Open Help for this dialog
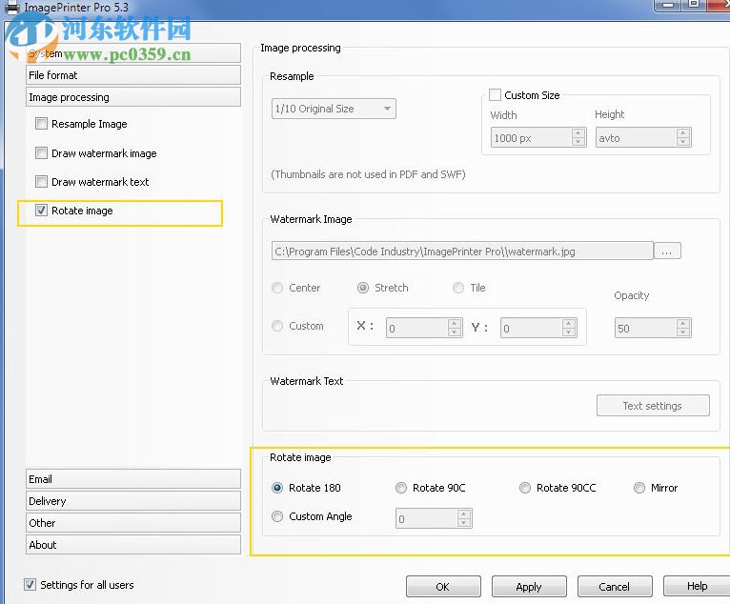 coord(697,586)
